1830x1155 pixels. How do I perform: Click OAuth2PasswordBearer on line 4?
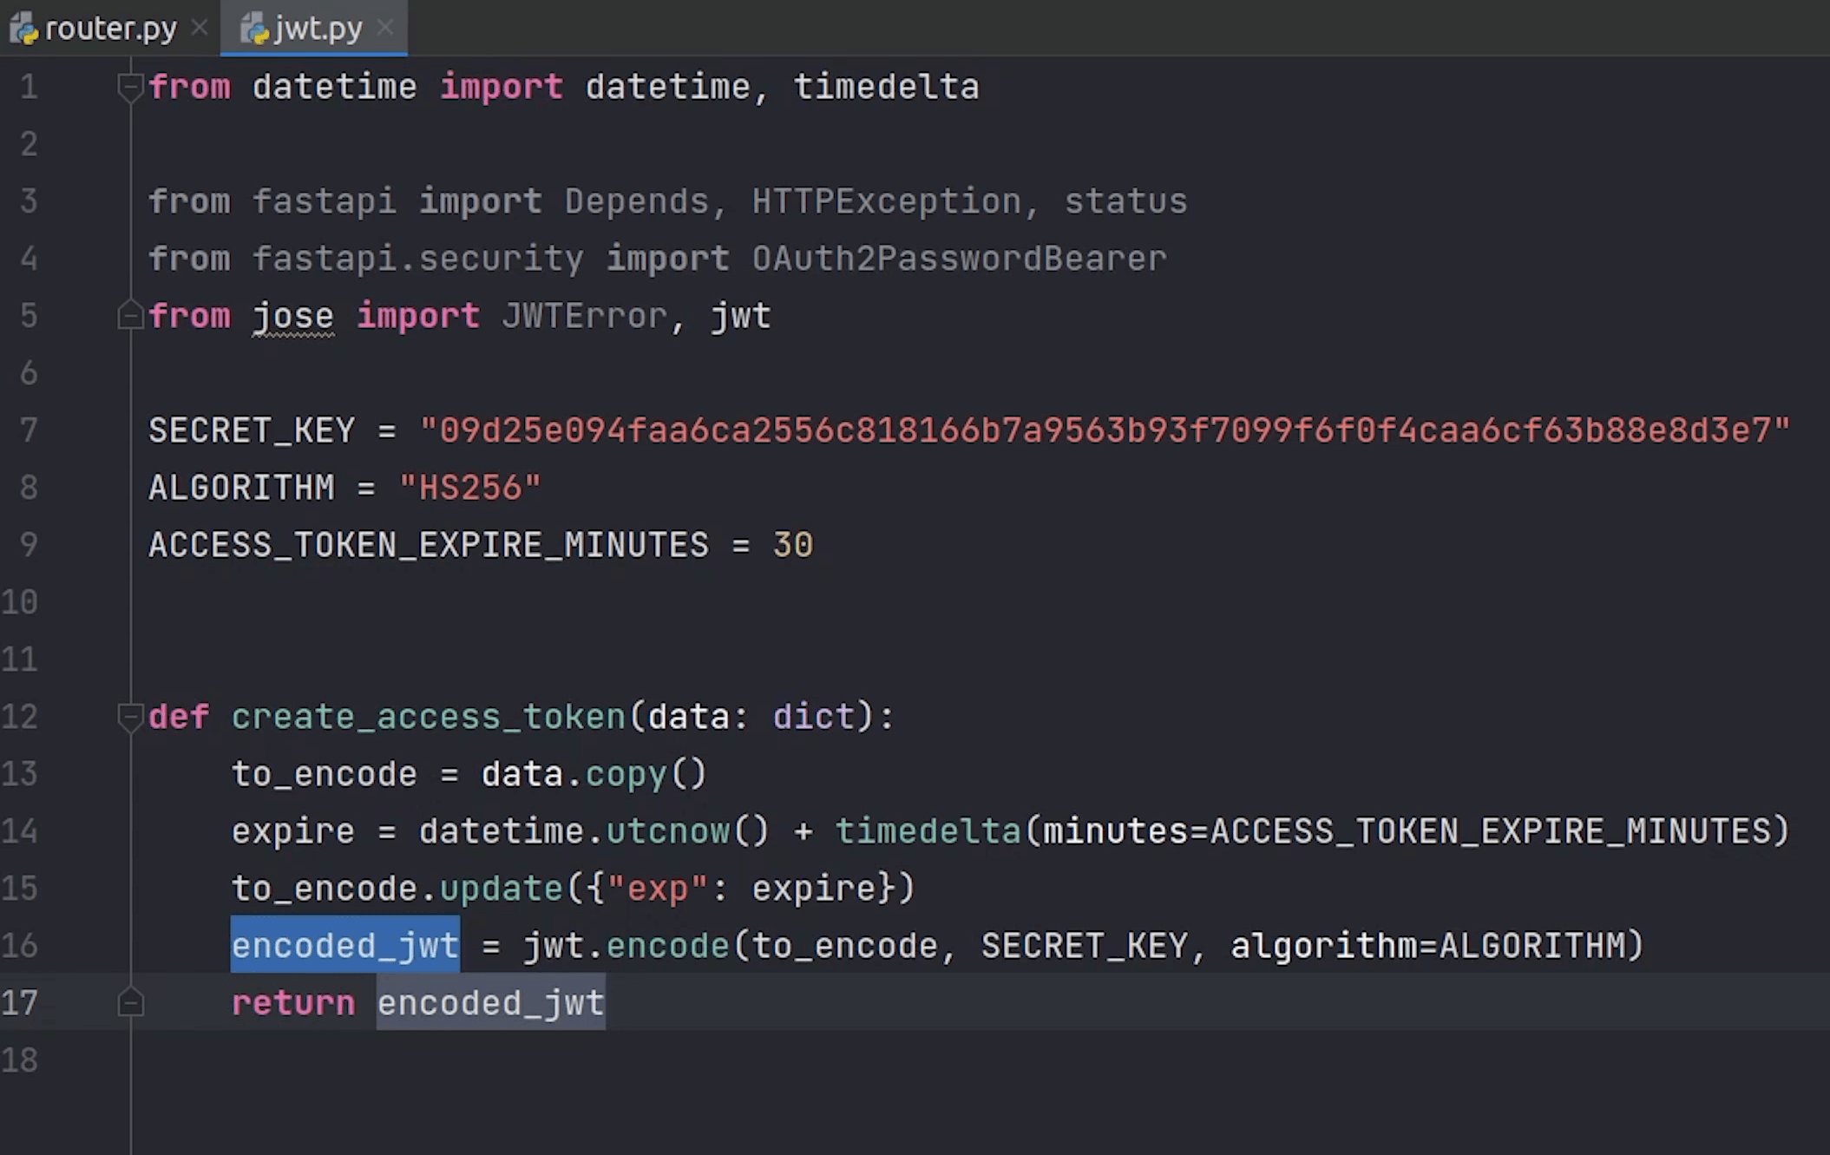click(958, 258)
